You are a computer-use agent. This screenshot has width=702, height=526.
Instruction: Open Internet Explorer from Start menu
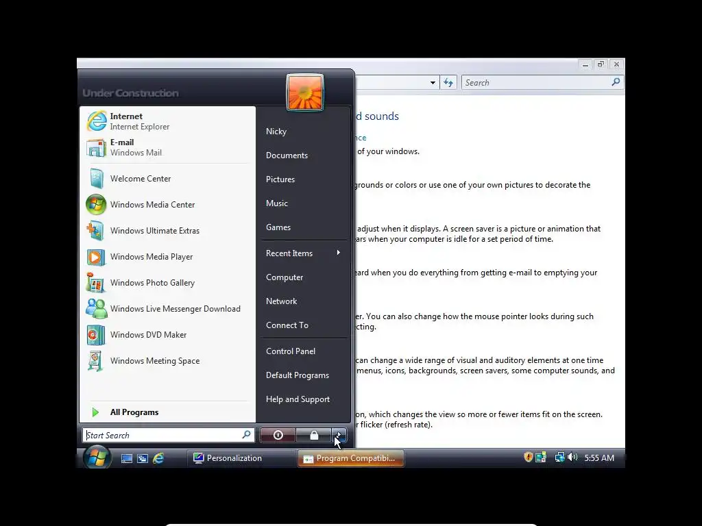(x=166, y=121)
